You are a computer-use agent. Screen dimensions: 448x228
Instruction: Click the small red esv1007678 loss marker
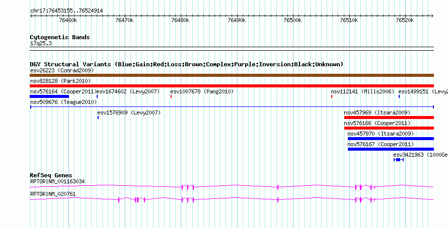[171, 96]
